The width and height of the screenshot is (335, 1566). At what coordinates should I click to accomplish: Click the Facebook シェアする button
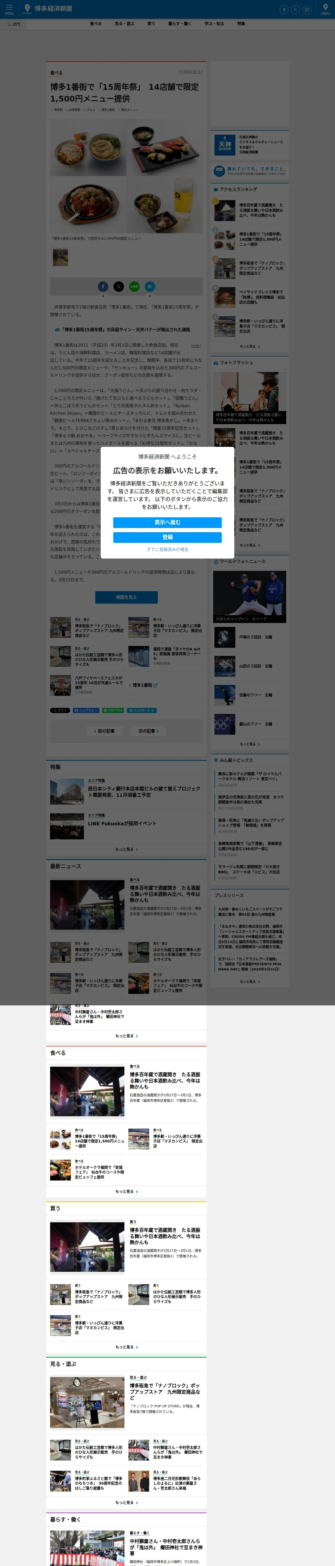tap(86, 710)
